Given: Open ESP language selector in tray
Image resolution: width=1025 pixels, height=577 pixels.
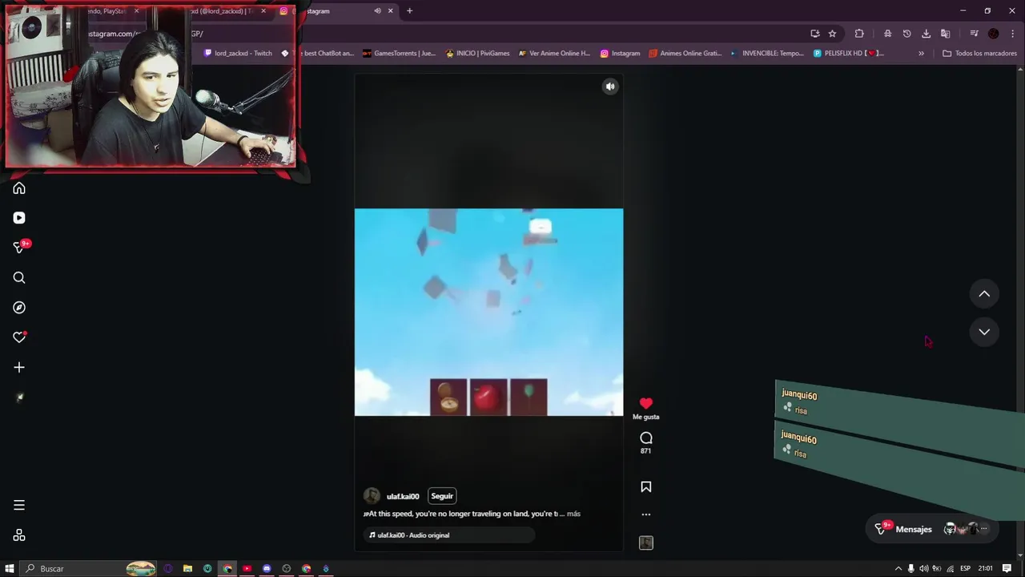Looking at the screenshot, I should pyautogui.click(x=965, y=568).
